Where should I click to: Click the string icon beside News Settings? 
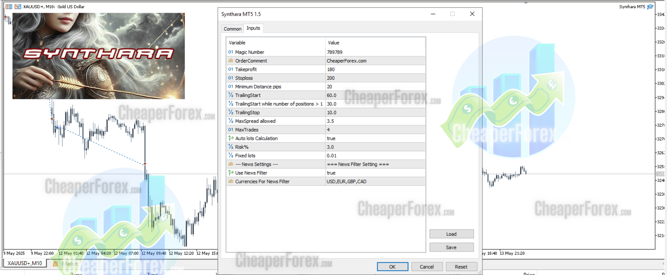pos(231,164)
